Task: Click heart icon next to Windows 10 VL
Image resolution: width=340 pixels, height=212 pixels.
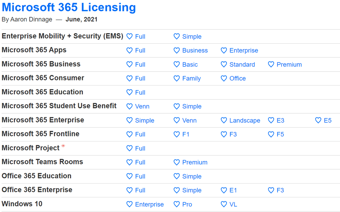Action: (x=224, y=204)
